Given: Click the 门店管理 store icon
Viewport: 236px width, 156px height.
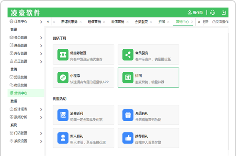Looking at the screenshot, I should (11, 133).
